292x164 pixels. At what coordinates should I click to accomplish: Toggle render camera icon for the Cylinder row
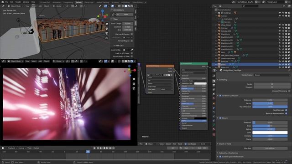pos(289,28)
